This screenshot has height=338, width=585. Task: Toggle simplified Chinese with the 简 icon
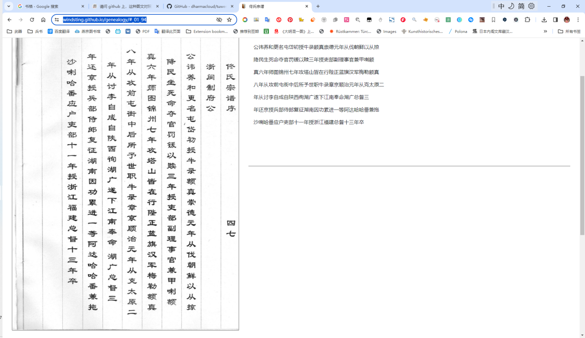(521, 6)
